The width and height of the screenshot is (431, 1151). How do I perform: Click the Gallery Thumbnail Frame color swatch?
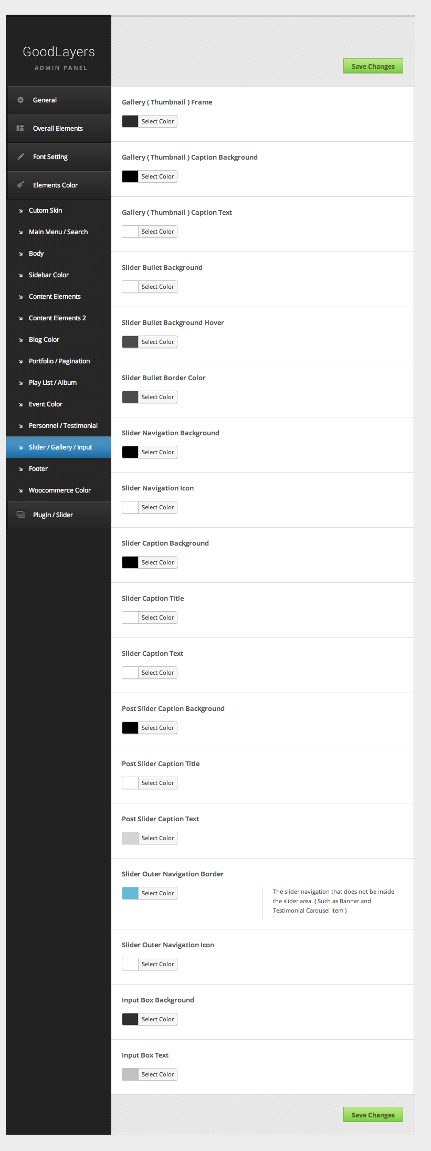(x=130, y=121)
